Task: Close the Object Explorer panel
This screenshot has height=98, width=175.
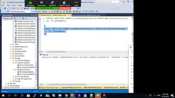Action: [36, 15]
